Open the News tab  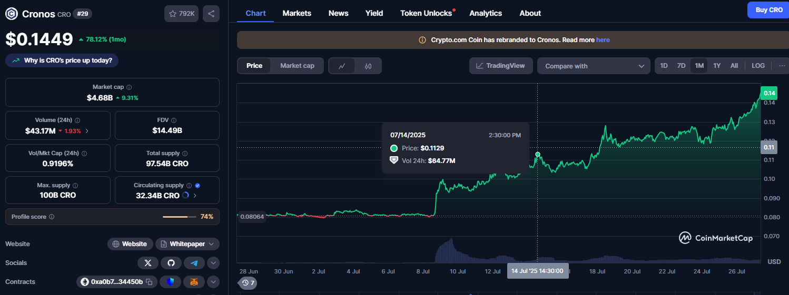[x=338, y=13]
